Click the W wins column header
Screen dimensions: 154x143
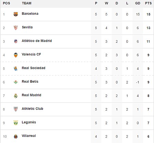[107, 3]
